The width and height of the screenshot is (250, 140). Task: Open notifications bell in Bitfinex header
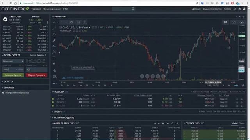[x=235, y=9]
